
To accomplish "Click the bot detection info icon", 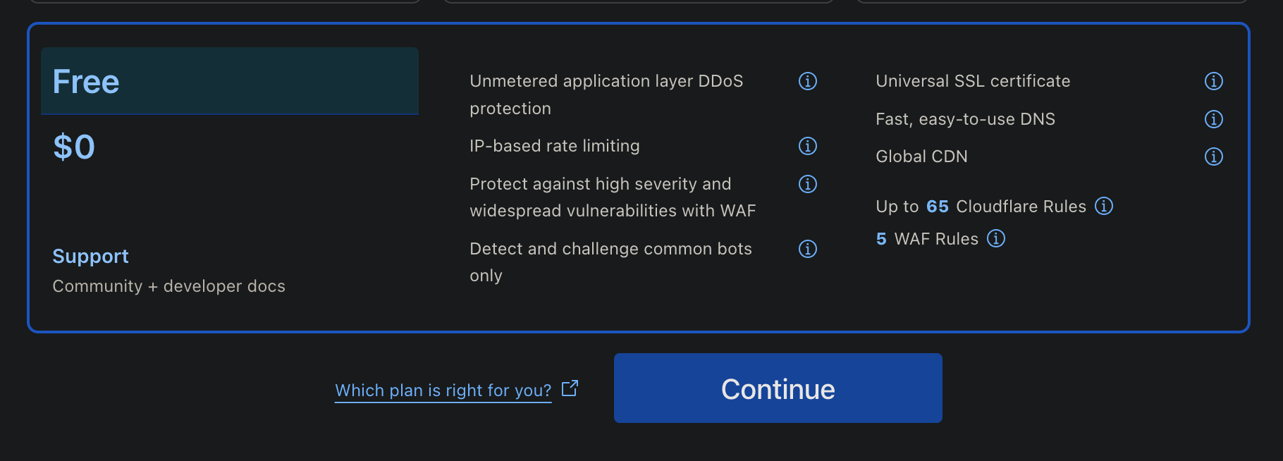I will click(807, 249).
